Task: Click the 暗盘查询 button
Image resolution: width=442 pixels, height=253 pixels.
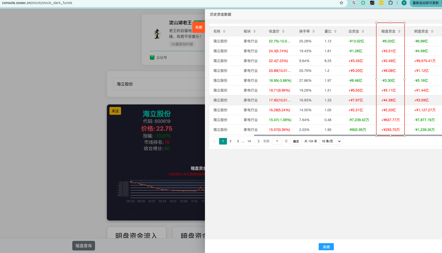Action: click(84, 246)
